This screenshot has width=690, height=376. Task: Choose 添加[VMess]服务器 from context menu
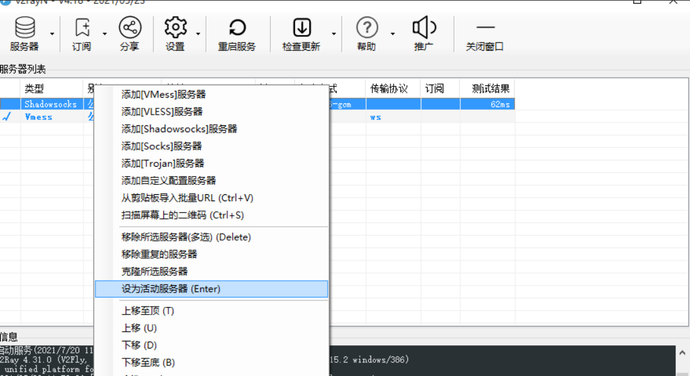point(211,95)
